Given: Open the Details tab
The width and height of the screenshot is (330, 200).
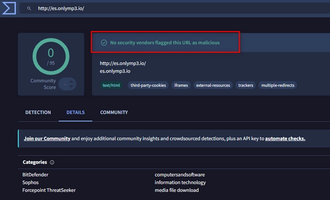Looking at the screenshot, I should 75,112.
